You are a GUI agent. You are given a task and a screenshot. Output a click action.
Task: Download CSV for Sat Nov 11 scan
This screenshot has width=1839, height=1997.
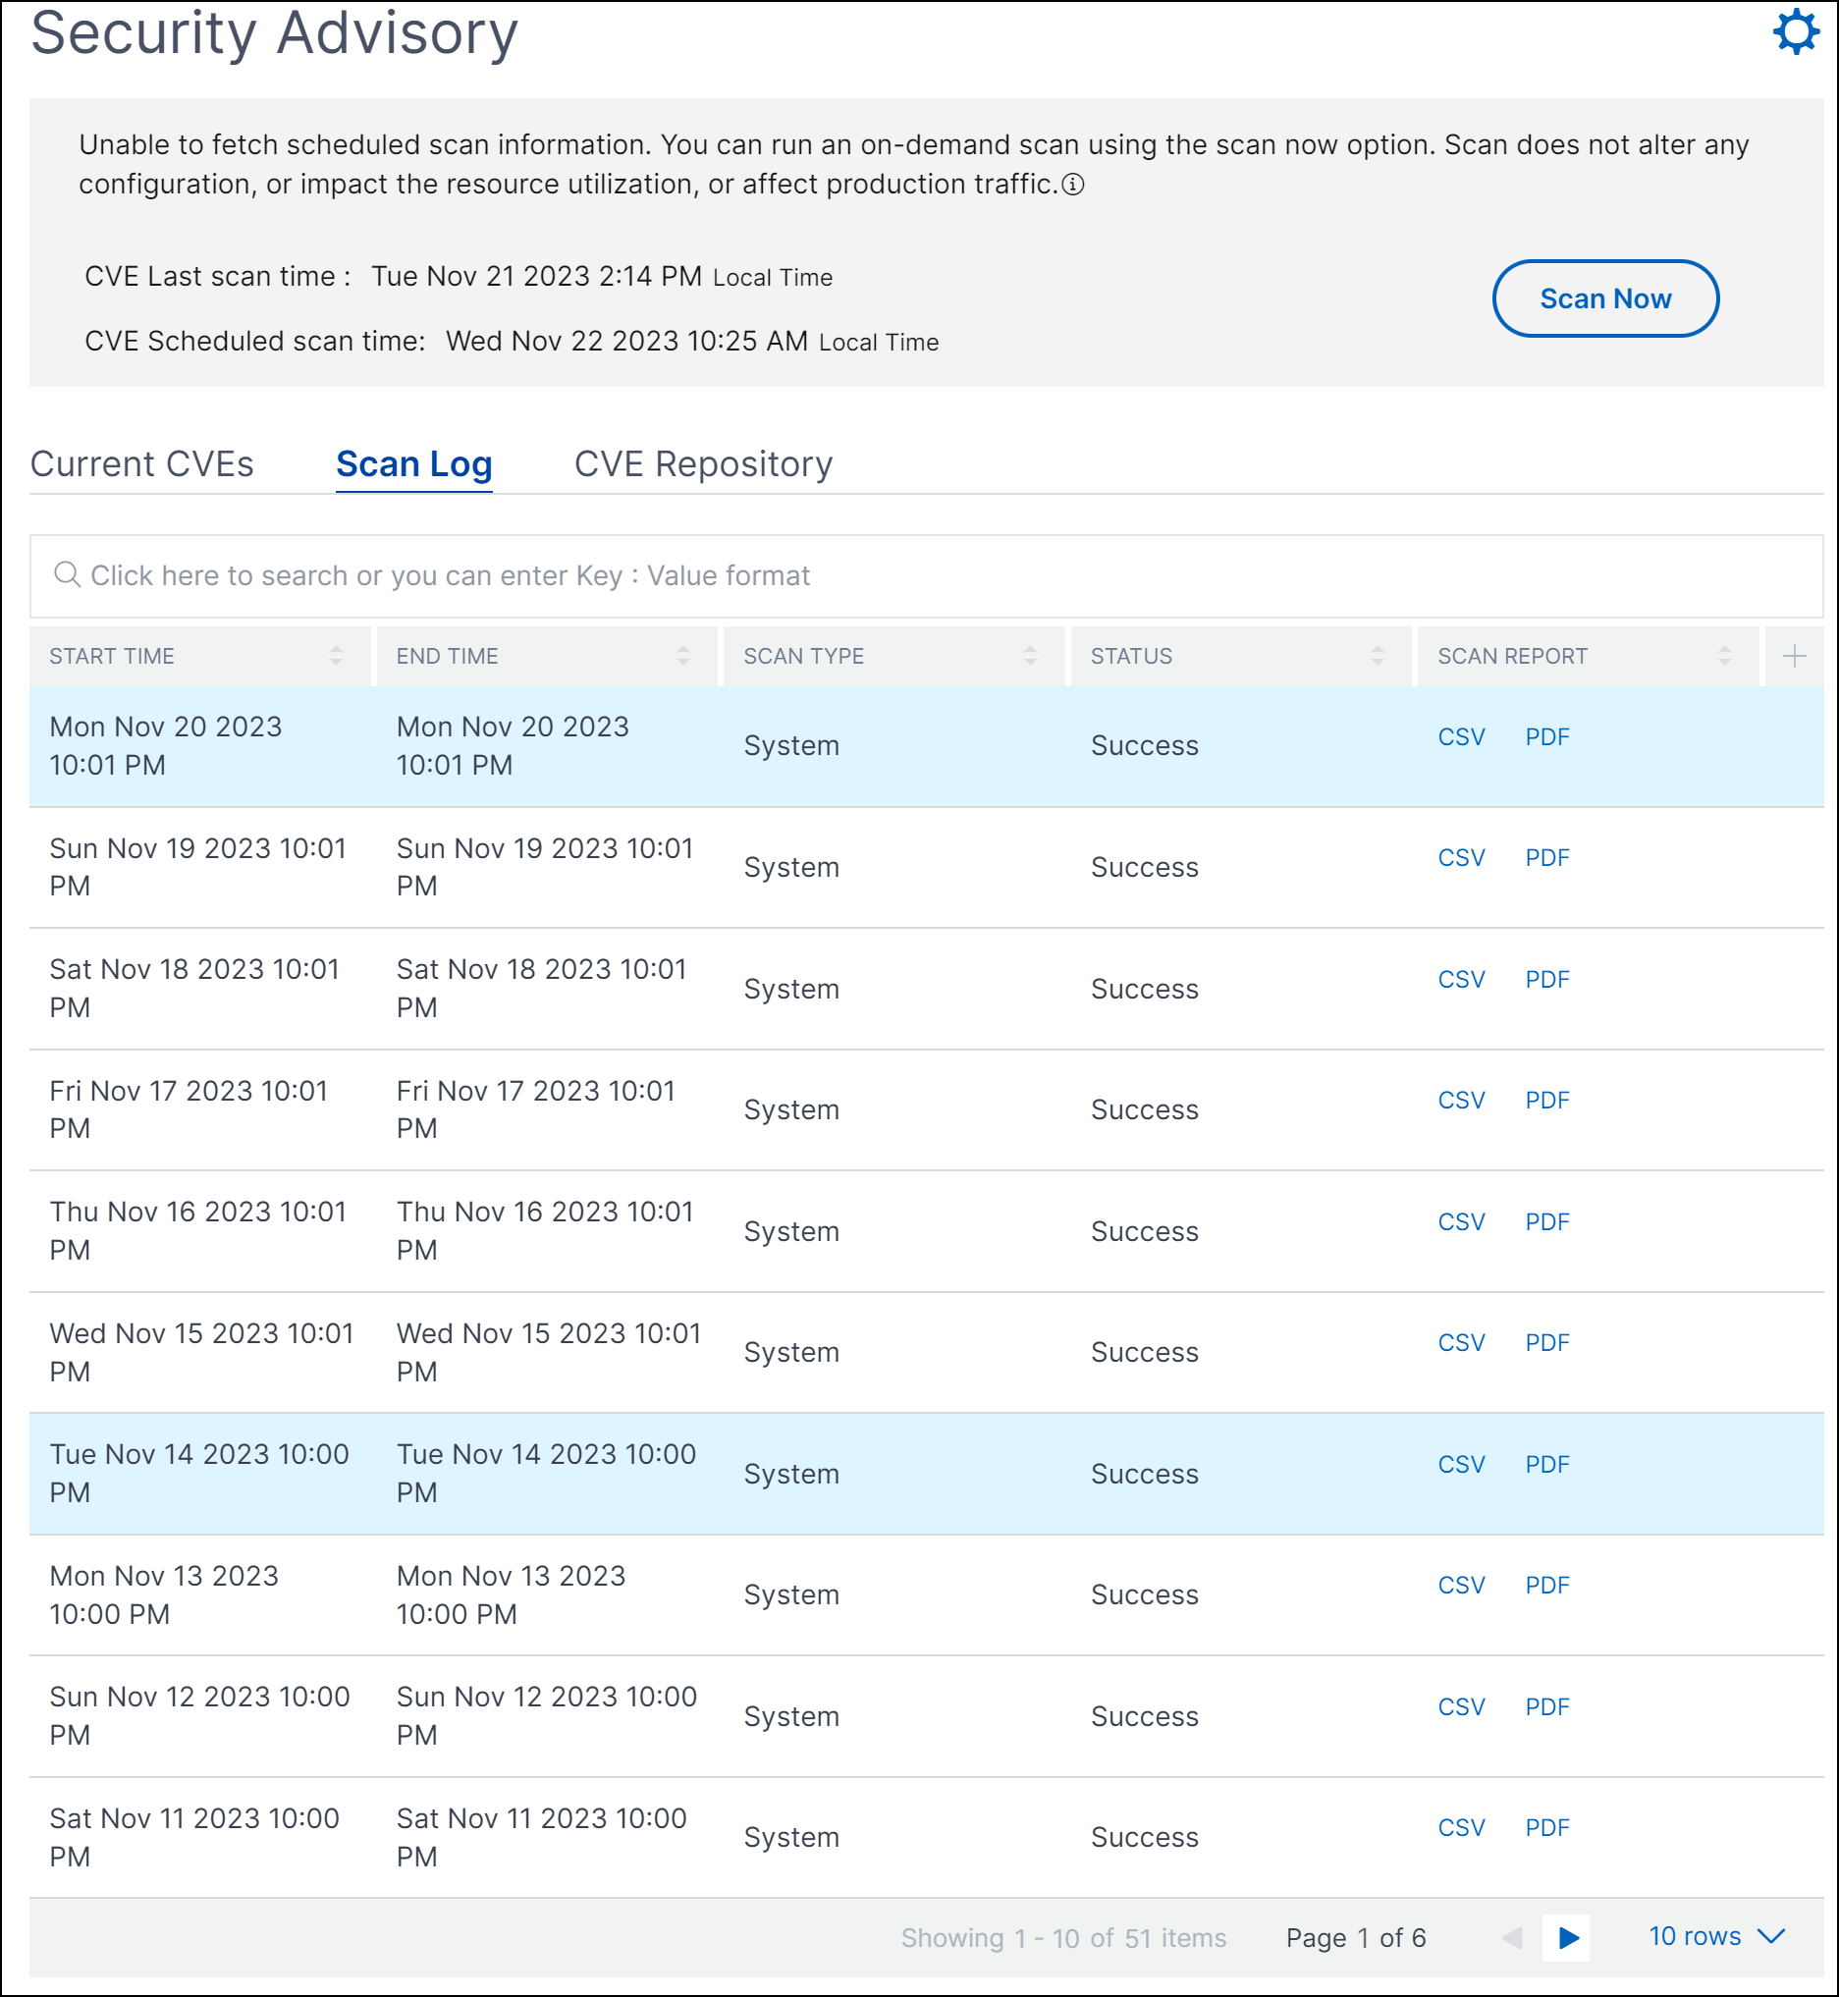(x=1461, y=1828)
